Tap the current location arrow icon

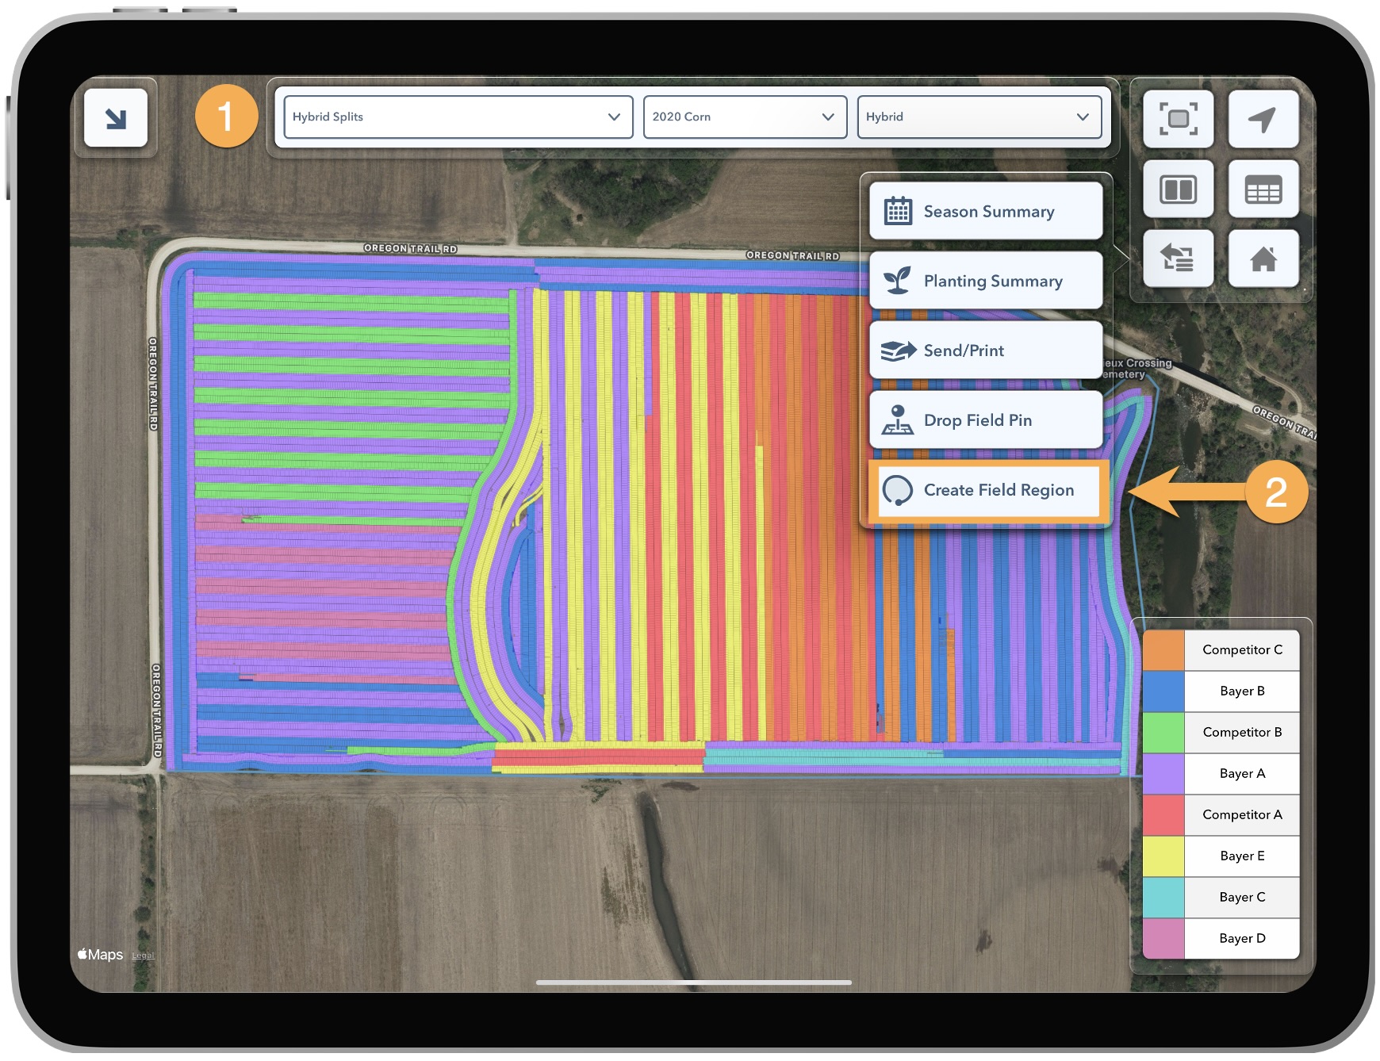pyautogui.click(x=1263, y=119)
